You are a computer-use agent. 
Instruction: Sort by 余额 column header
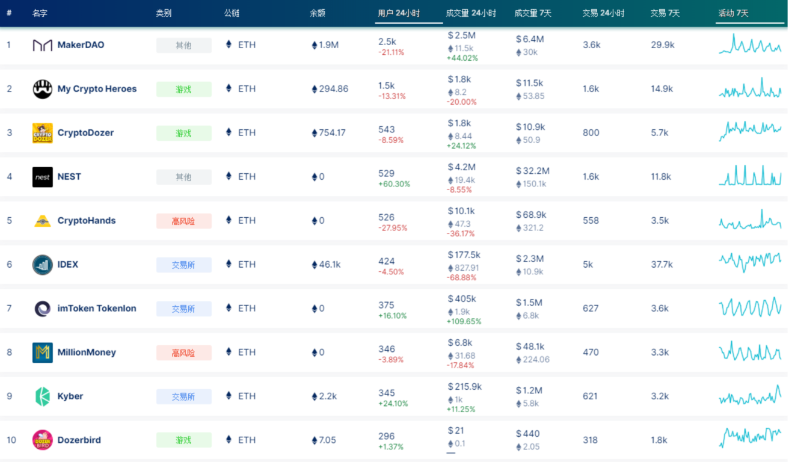(318, 13)
